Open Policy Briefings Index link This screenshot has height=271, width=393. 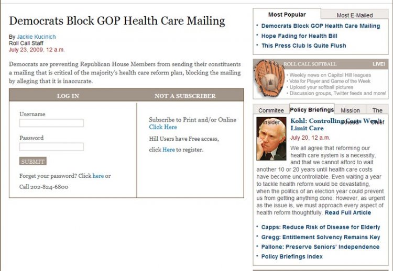292,257
